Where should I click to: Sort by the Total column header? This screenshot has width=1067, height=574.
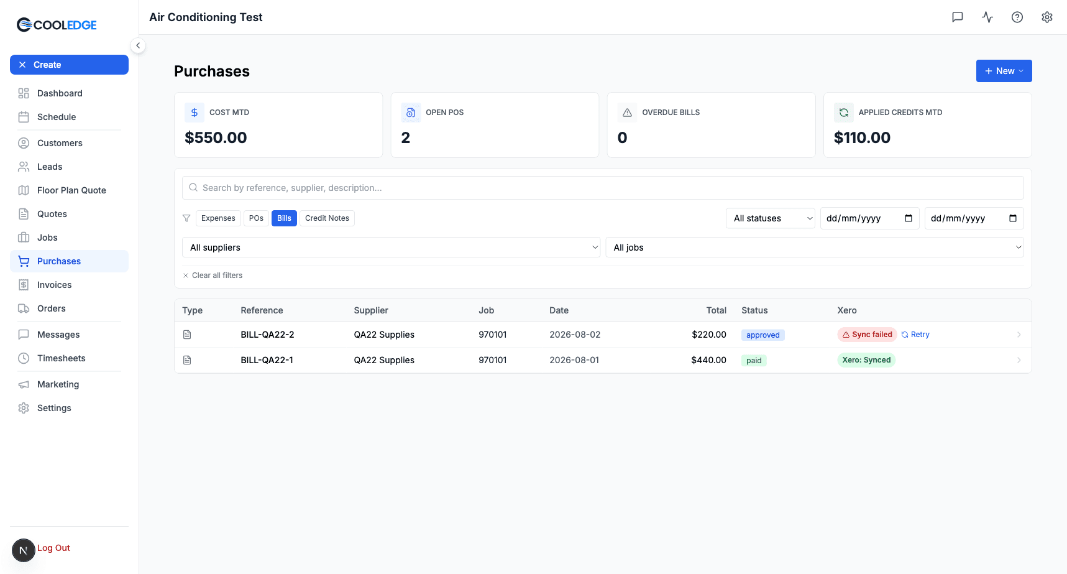[716, 310]
